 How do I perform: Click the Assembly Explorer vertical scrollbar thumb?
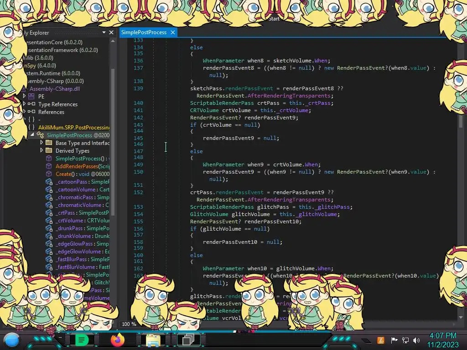point(113,141)
